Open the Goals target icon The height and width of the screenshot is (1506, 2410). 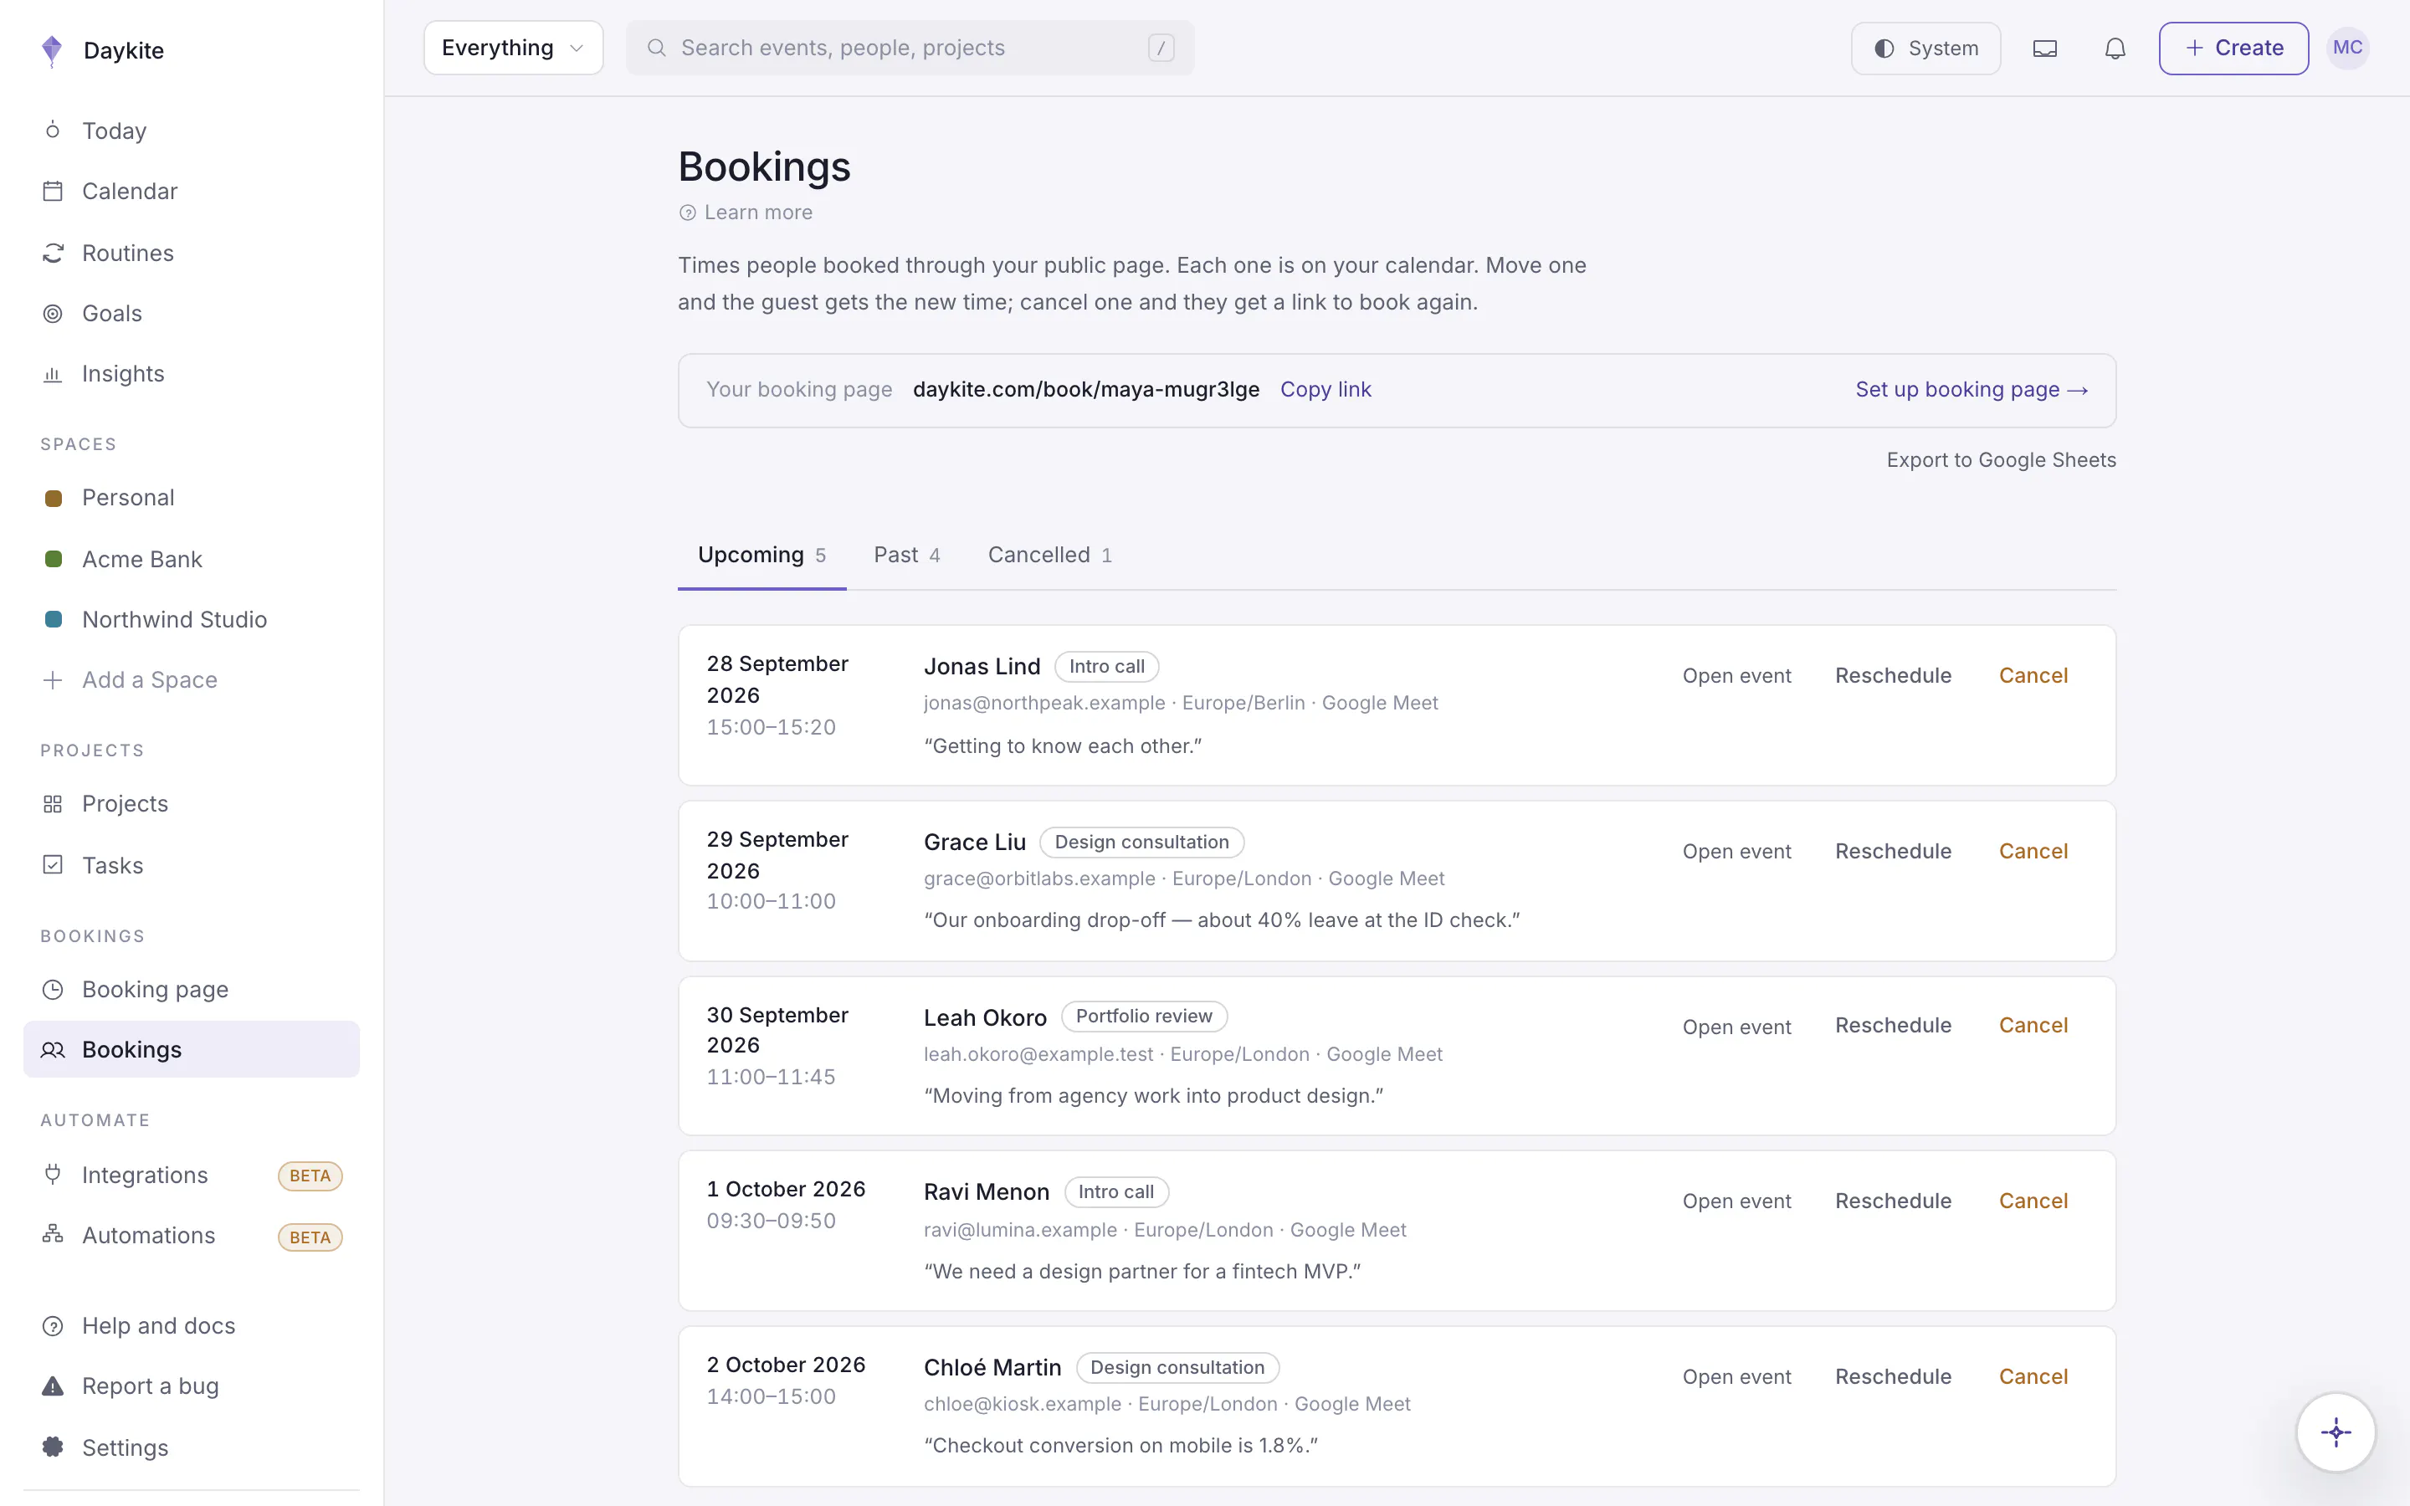coord(53,314)
